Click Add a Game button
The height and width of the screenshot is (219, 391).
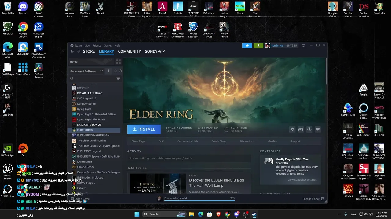[80, 199]
